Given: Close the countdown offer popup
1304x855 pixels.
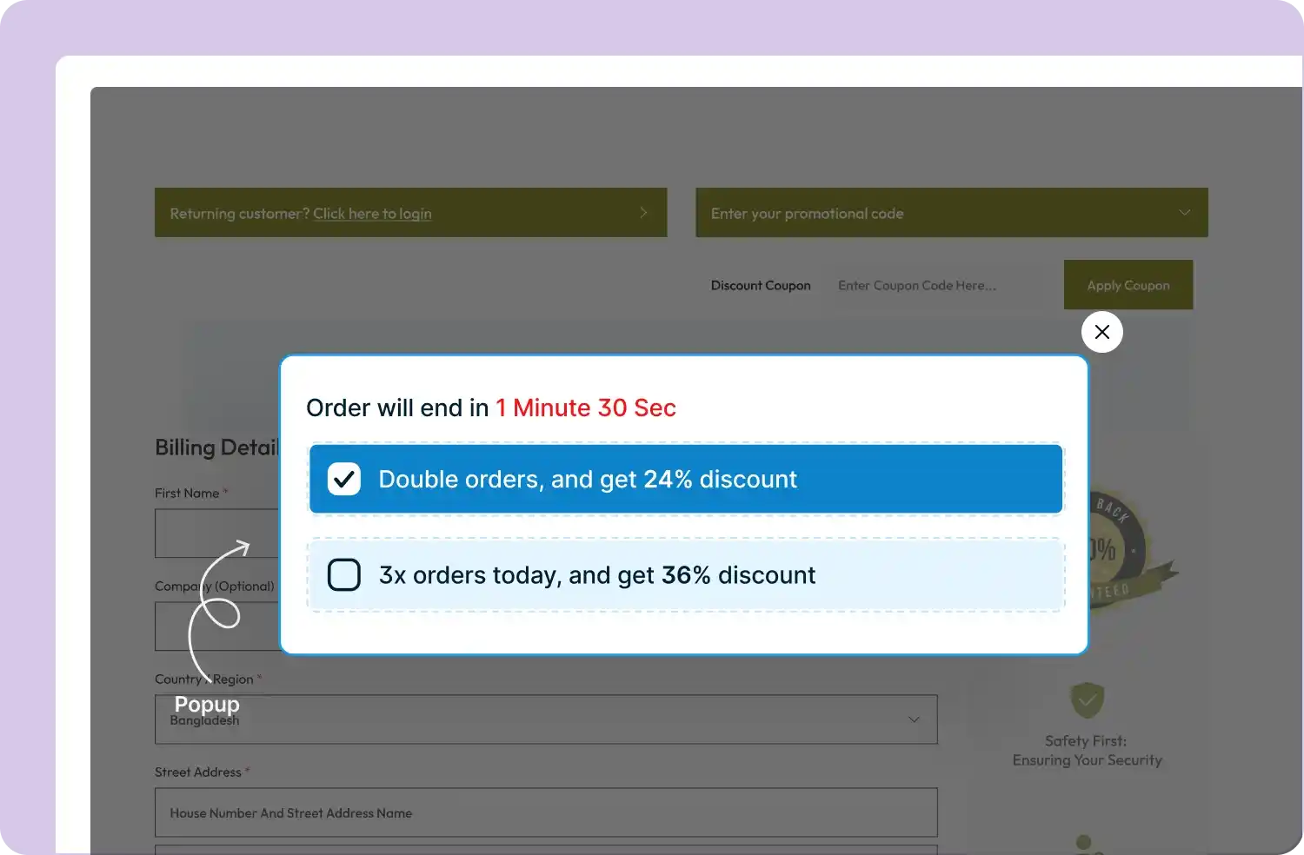Looking at the screenshot, I should pyautogui.click(x=1101, y=332).
